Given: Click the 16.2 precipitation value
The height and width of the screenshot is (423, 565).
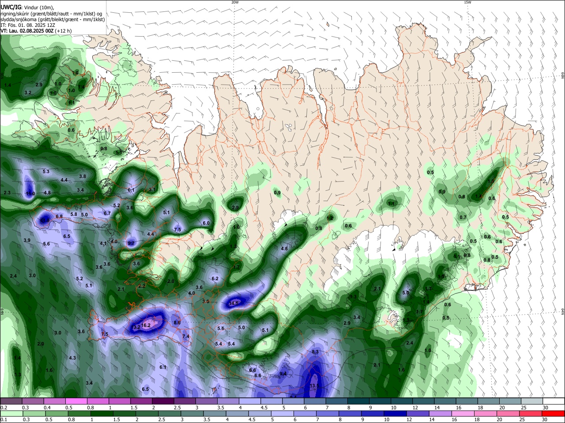Looking at the screenshot, I should coord(146,325).
